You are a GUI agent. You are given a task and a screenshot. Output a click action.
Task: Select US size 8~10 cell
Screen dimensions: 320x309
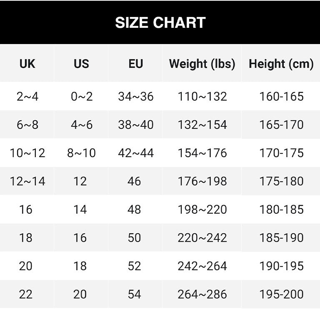[82, 153]
